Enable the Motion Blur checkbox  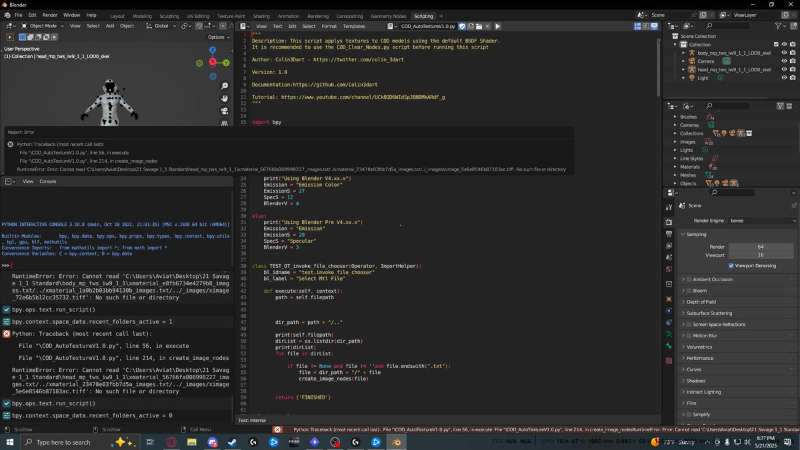689,335
